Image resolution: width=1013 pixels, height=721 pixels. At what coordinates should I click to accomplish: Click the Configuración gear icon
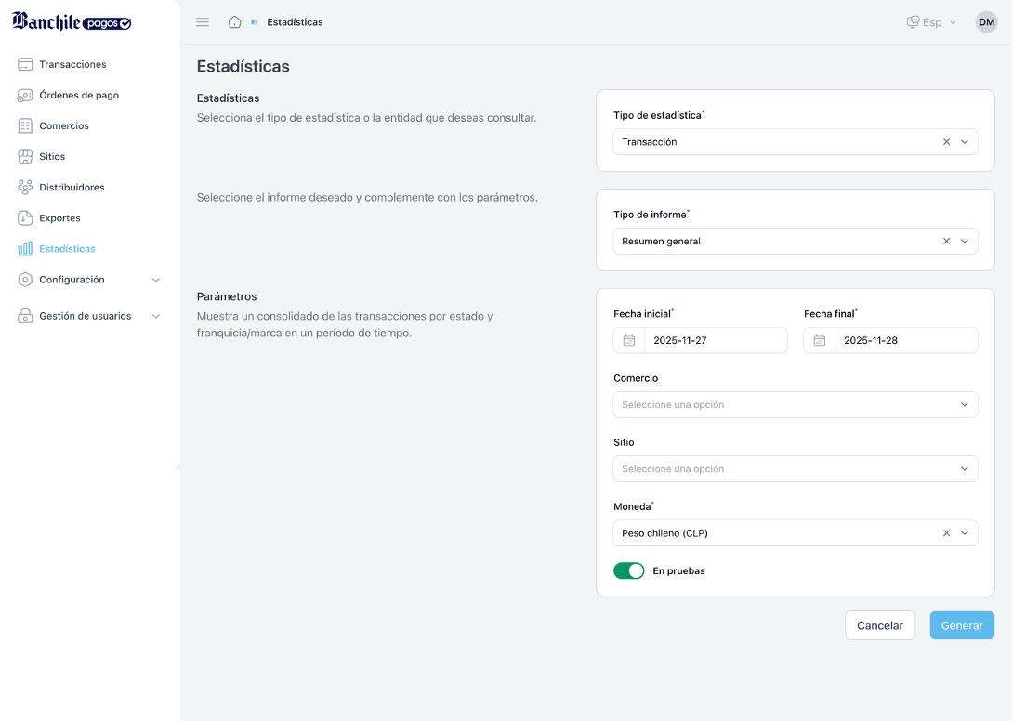pyautogui.click(x=25, y=279)
